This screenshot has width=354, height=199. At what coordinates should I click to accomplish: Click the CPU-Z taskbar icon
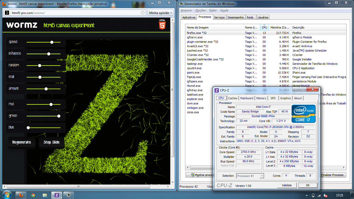[x=57, y=195]
